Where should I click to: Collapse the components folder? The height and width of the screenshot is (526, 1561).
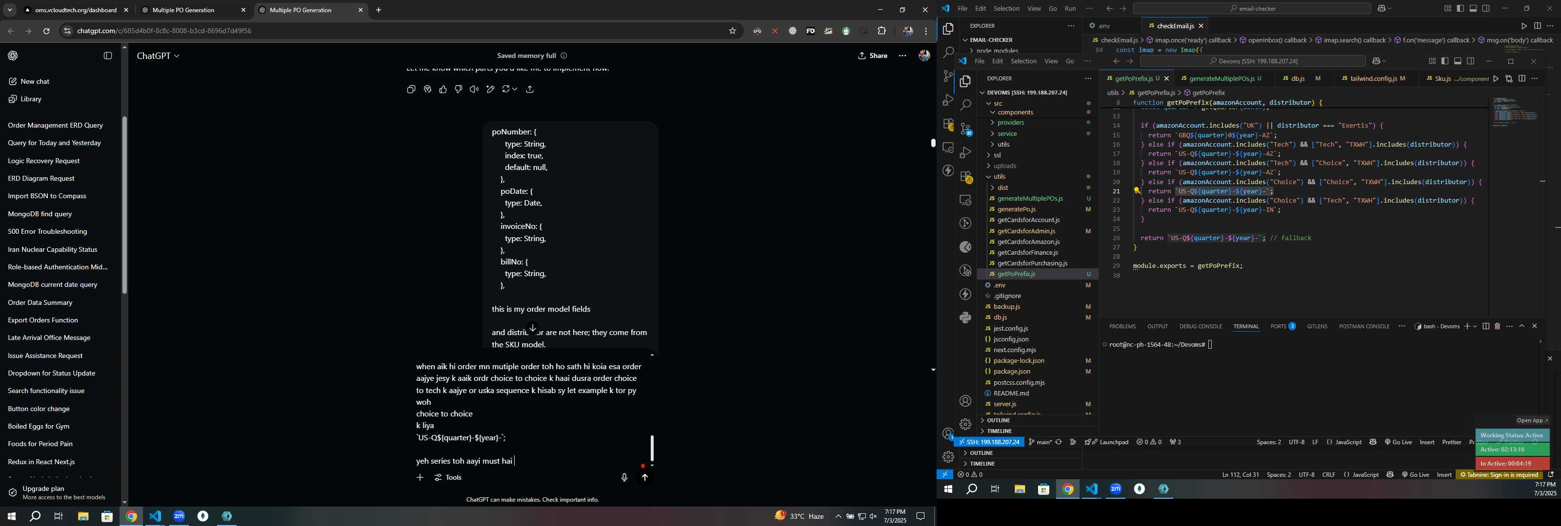click(1015, 113)
